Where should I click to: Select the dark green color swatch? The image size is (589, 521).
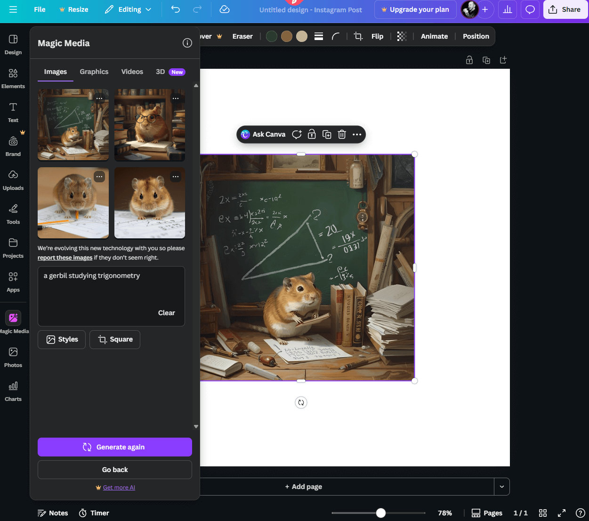(271, 36)
